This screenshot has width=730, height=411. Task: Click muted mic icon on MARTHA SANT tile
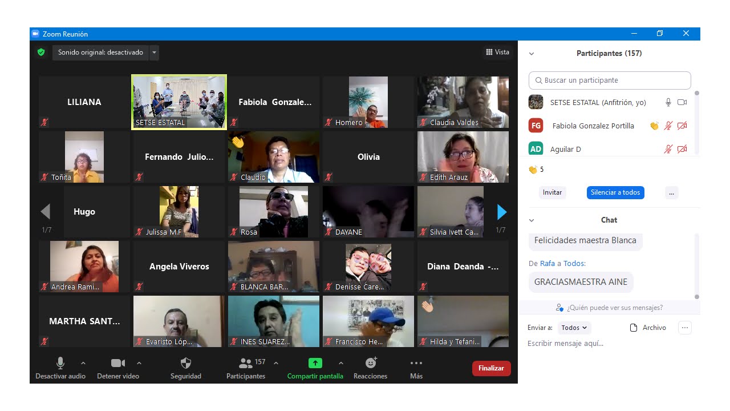[44, 341]
